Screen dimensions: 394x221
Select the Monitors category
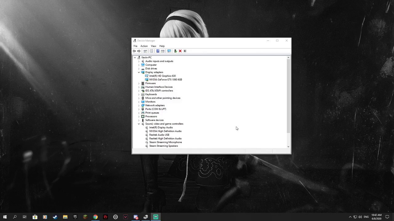(150, 102)
